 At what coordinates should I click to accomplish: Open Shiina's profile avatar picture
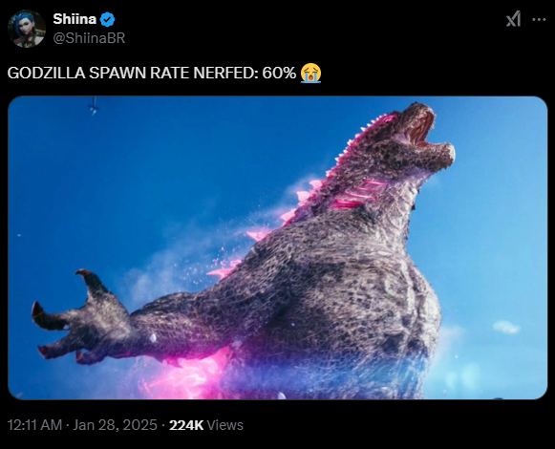(27, 29)
